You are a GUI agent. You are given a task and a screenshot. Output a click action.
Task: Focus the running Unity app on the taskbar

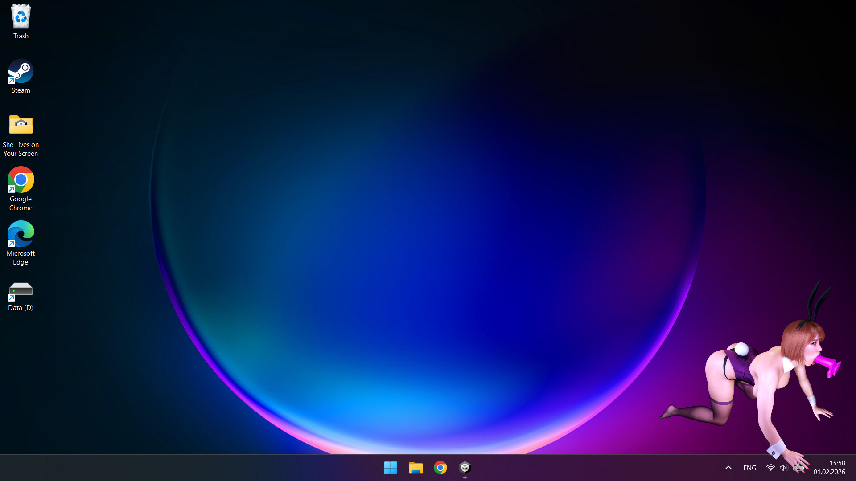(x=465, y=468)
